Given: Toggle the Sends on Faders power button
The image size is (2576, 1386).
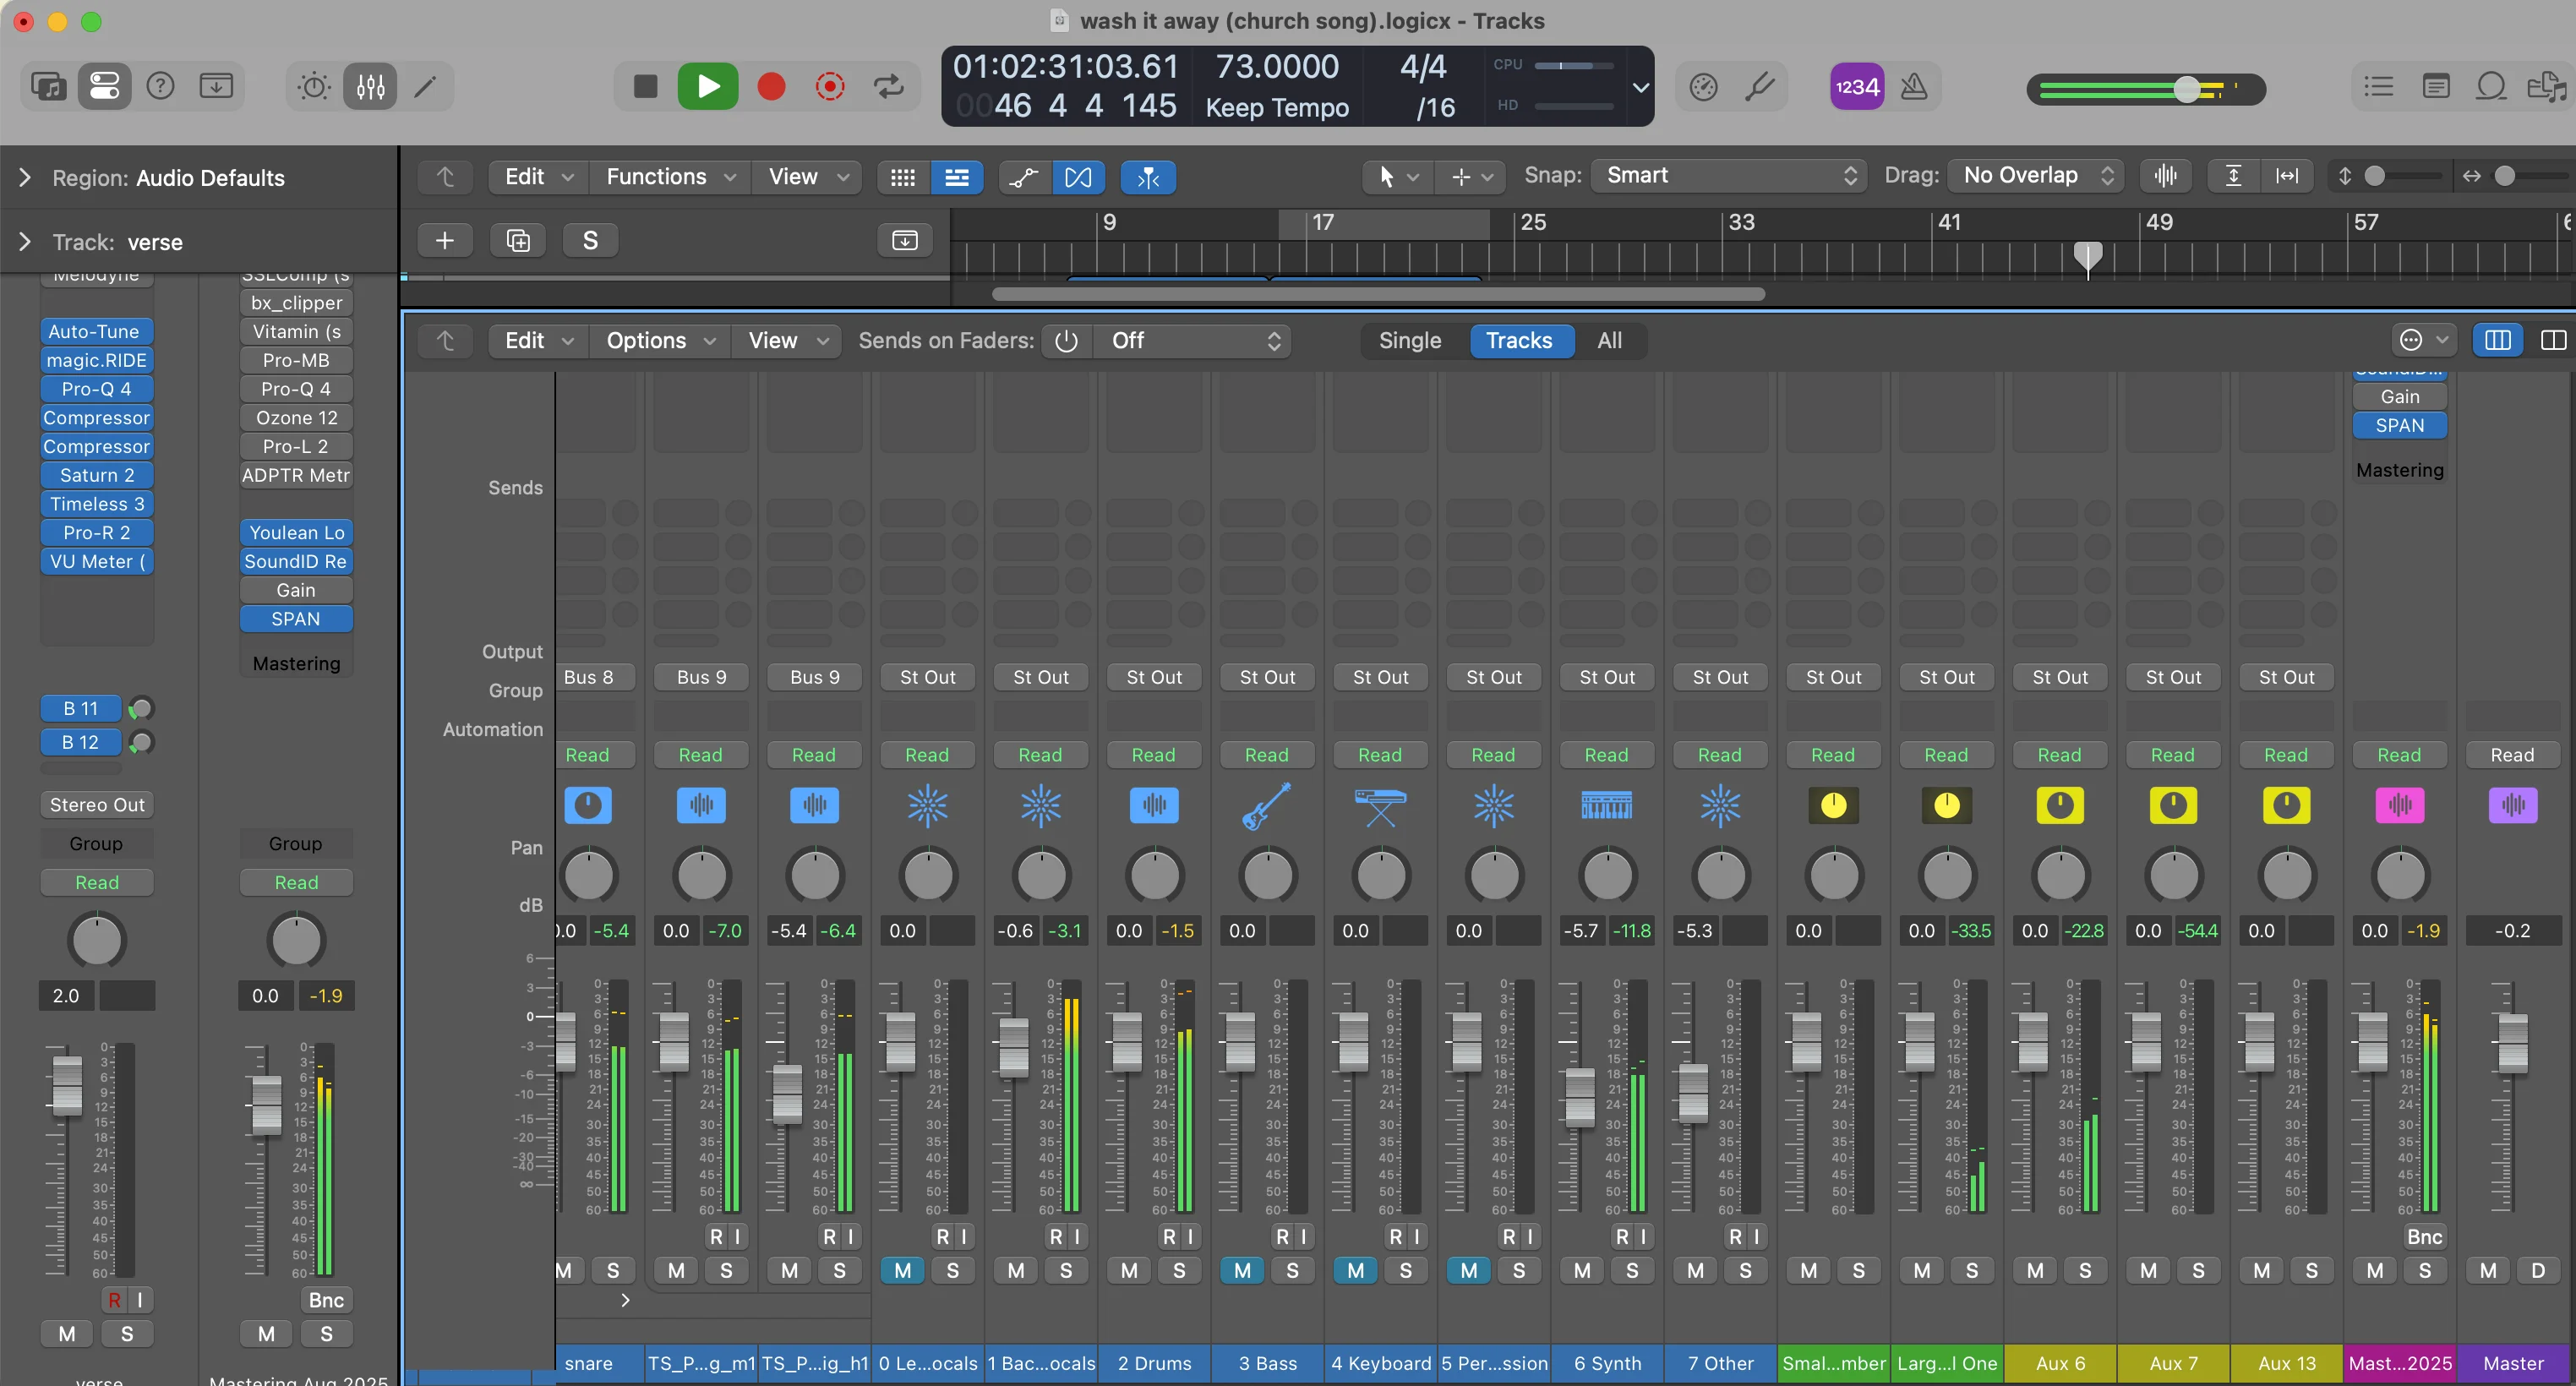Looking at the screenshot, I should 1066,341.
